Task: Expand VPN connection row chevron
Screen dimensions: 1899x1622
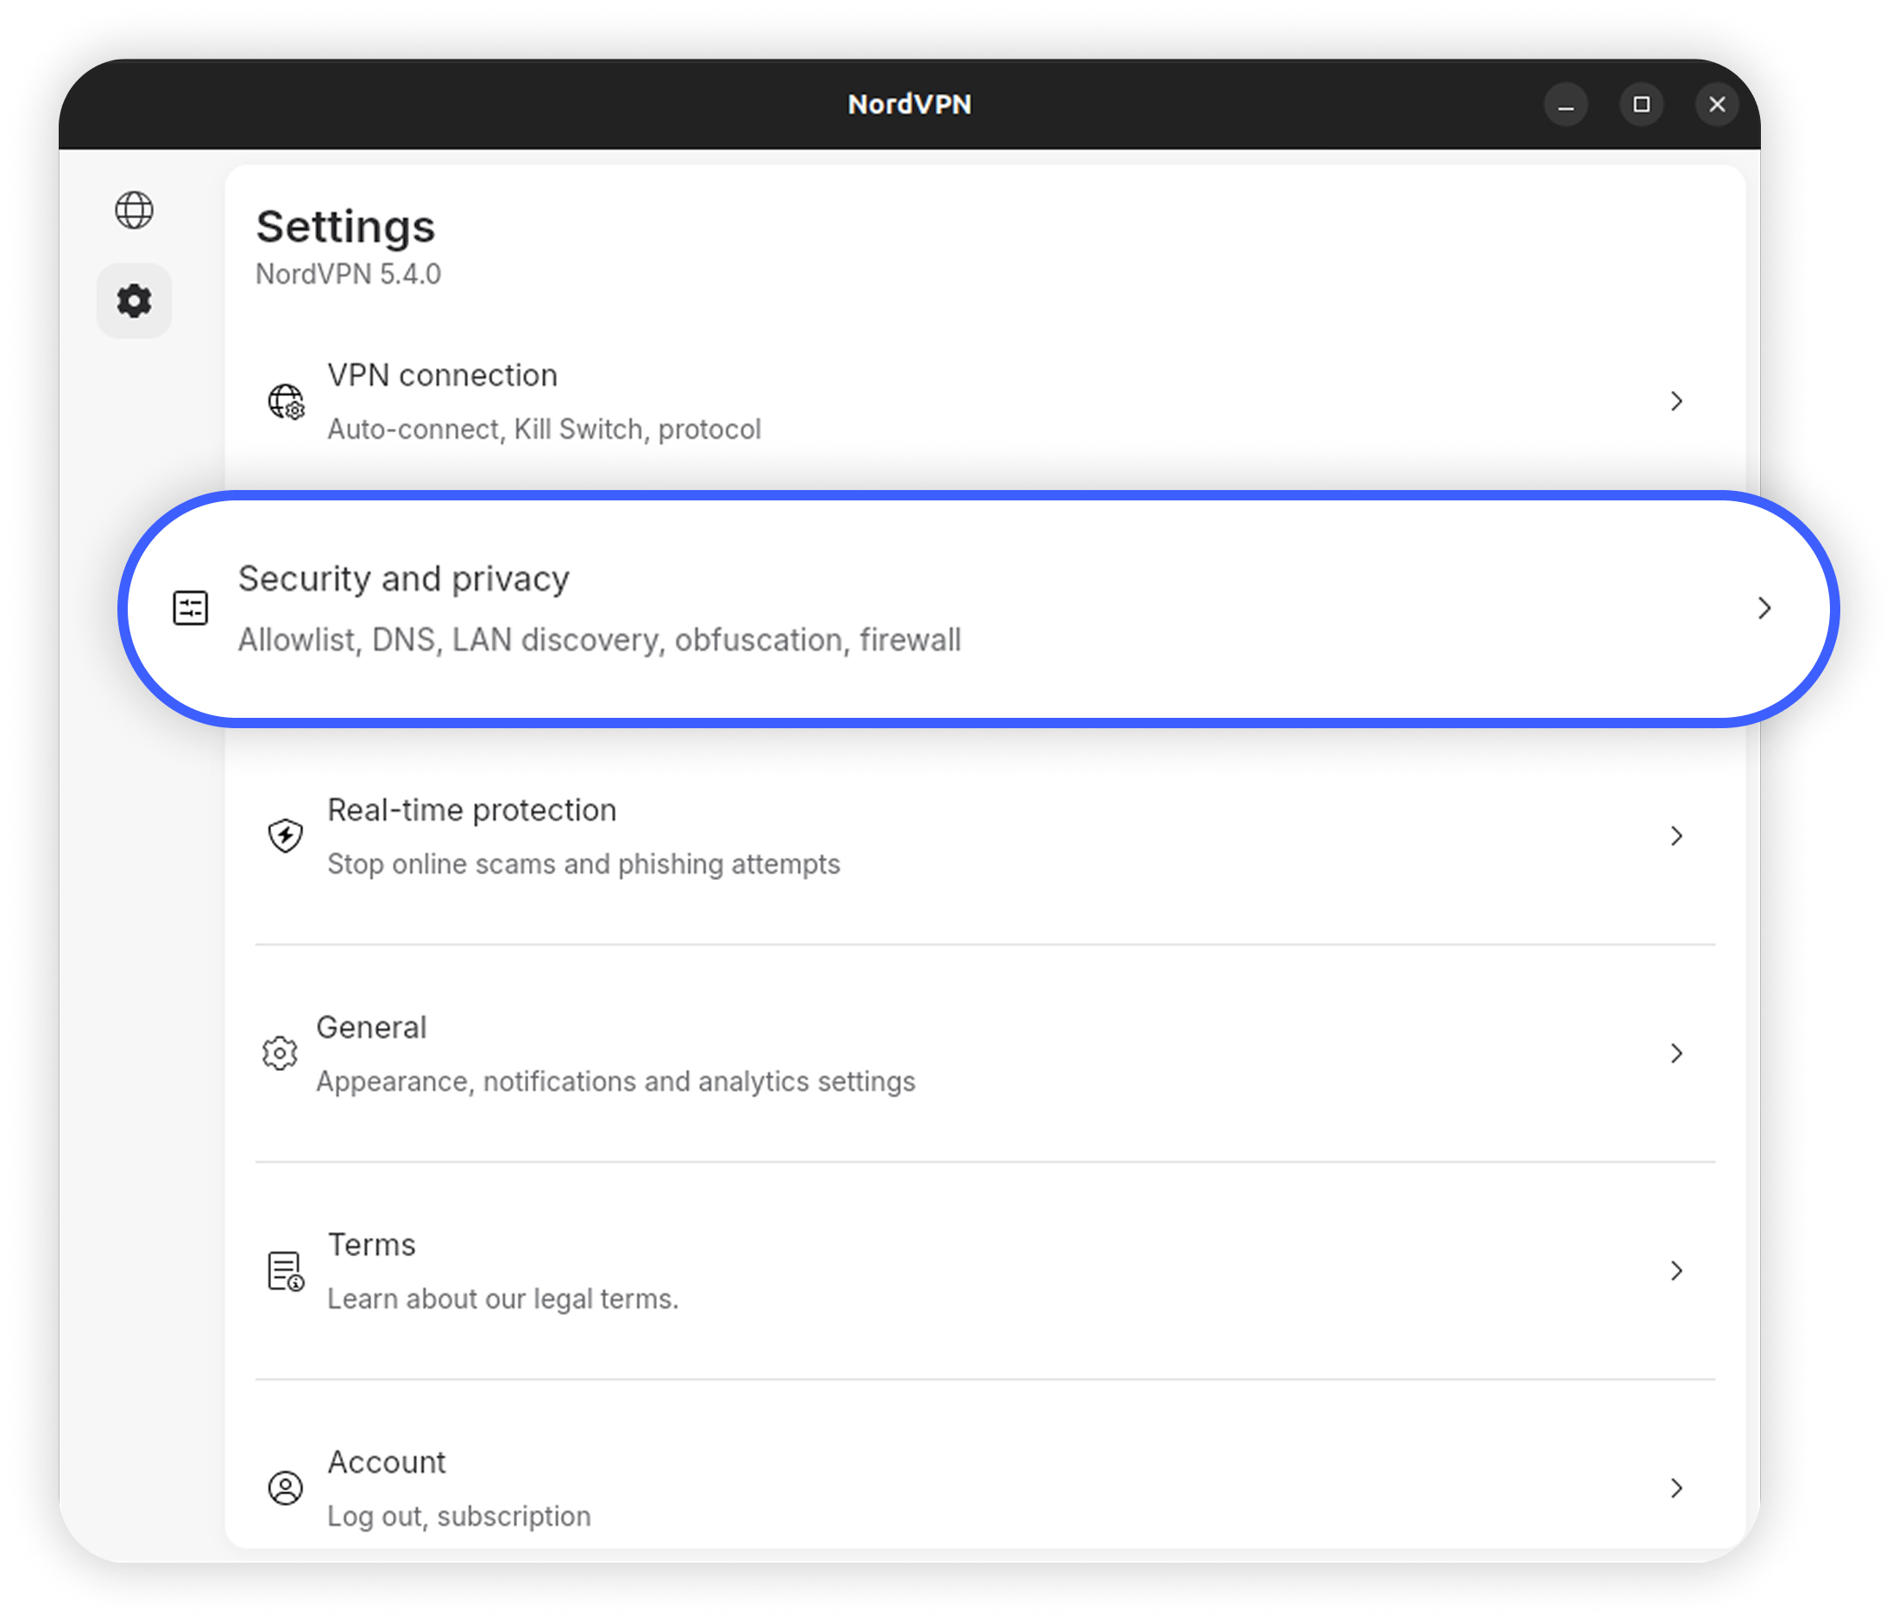Action: tap(1676, 401)
